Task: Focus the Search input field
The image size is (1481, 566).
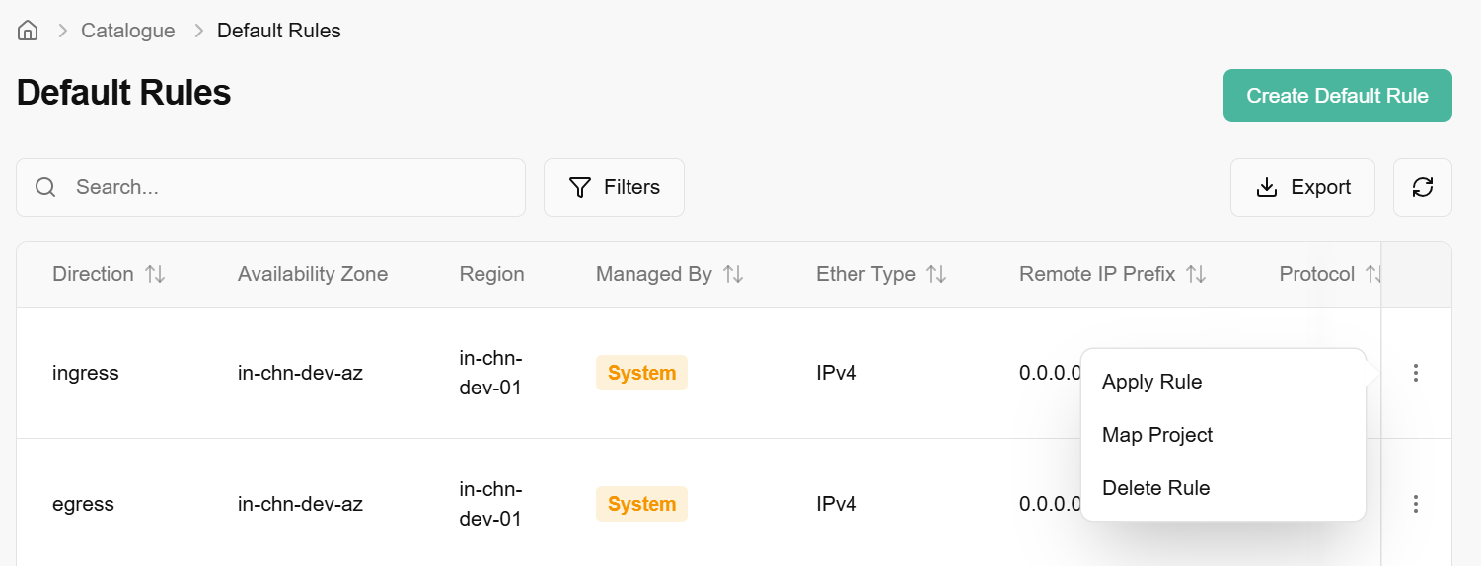Action: (286, 187)
